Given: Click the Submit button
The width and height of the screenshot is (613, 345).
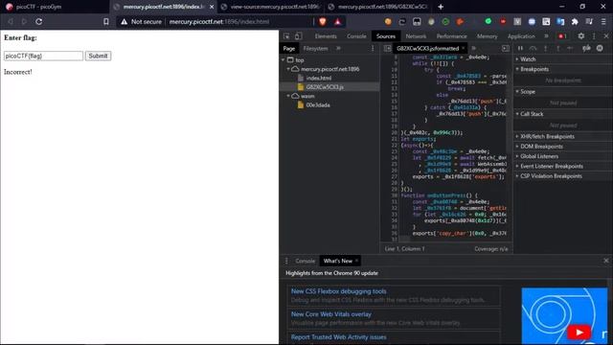Looking at the screenshot, I should (x=98, y=56).
